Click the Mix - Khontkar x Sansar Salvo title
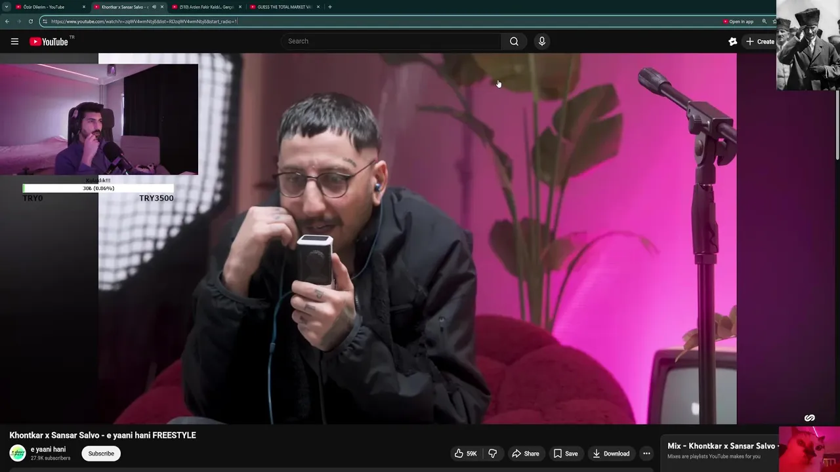 (721, 446)
